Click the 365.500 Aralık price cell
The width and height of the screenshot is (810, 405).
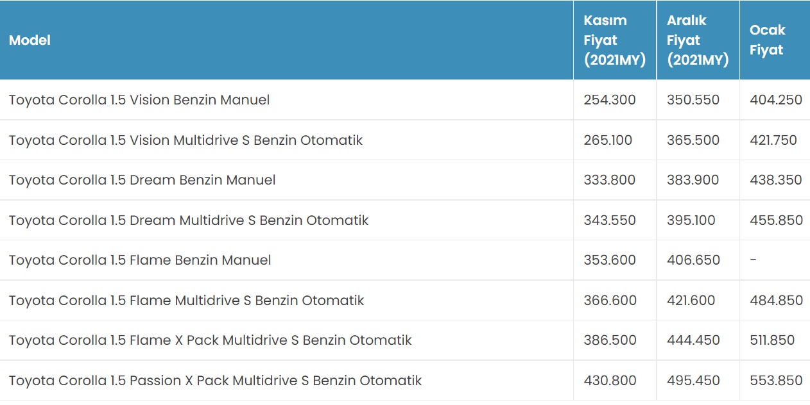693,140
